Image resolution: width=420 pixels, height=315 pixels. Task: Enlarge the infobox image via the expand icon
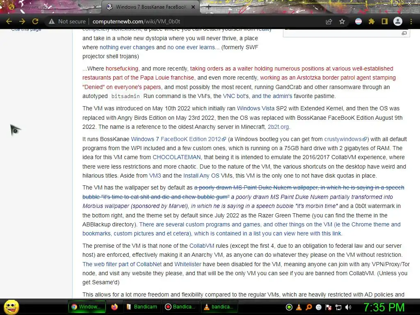(x=404, y=33)
